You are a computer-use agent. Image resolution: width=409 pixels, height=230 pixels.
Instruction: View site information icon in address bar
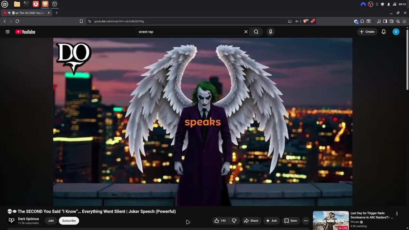(x=89, y=21)
